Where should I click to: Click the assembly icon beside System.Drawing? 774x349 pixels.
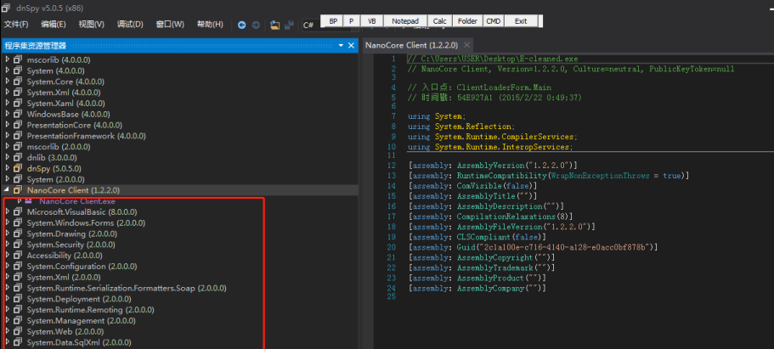click(x=18, y=234)
